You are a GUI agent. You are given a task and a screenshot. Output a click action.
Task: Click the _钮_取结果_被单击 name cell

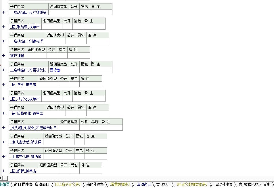(25, 27)
